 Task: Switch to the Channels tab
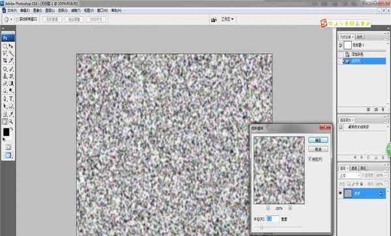click(x=355, y=168)
